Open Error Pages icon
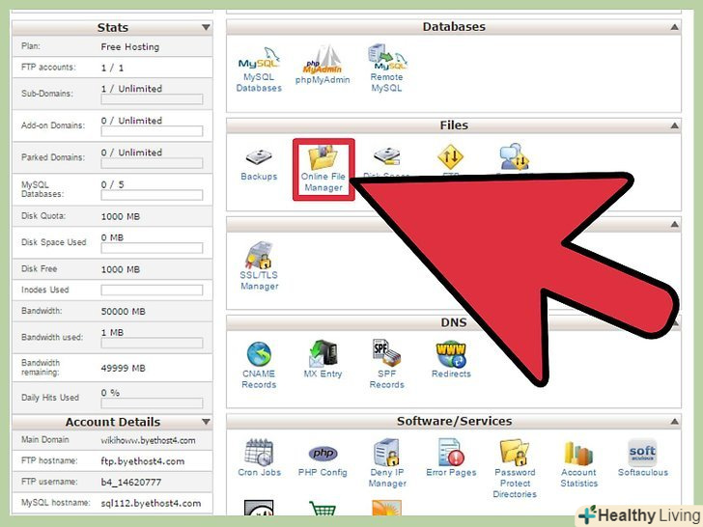 451,452
